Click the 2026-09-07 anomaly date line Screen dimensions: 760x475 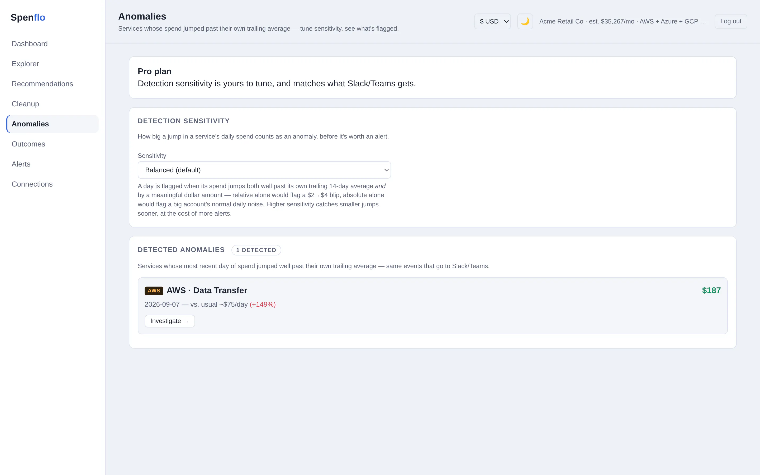coord(210,305)
